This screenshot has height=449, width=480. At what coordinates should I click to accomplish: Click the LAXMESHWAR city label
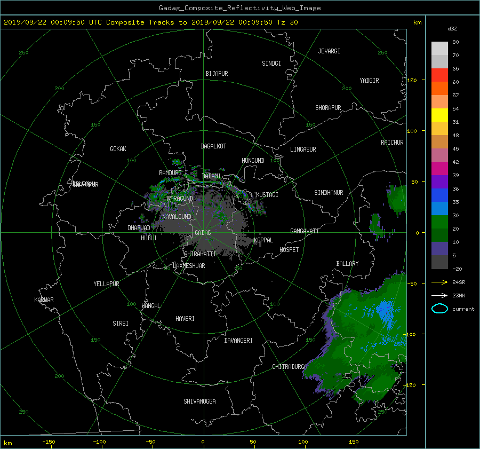(x=189, y=266)
